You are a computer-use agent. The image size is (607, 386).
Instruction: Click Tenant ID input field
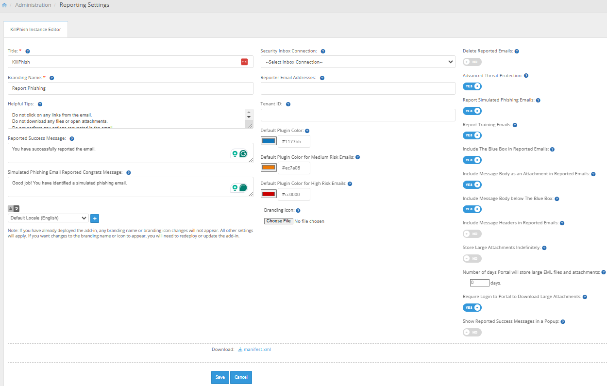[x=358, y=115]
